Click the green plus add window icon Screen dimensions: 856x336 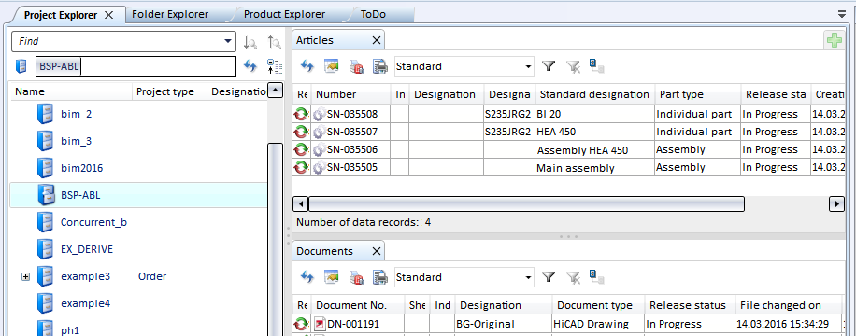point(835,41)
